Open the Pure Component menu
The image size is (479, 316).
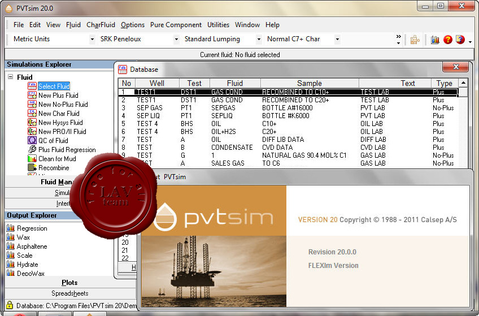[176, 25]
